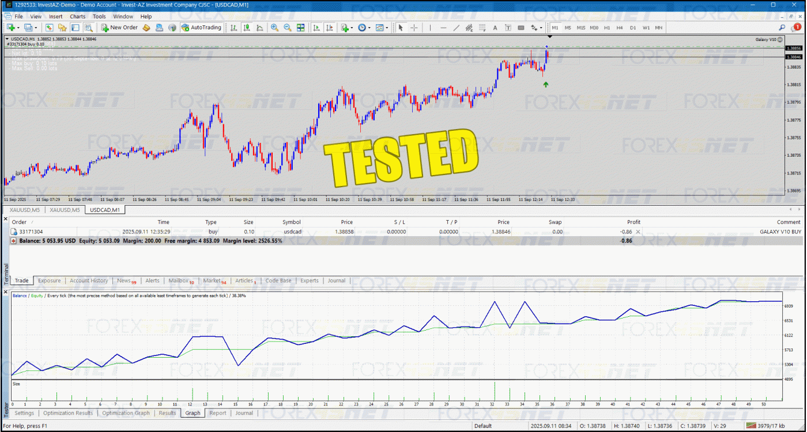Switch chart to bar chart view

[x=233, y=27]
